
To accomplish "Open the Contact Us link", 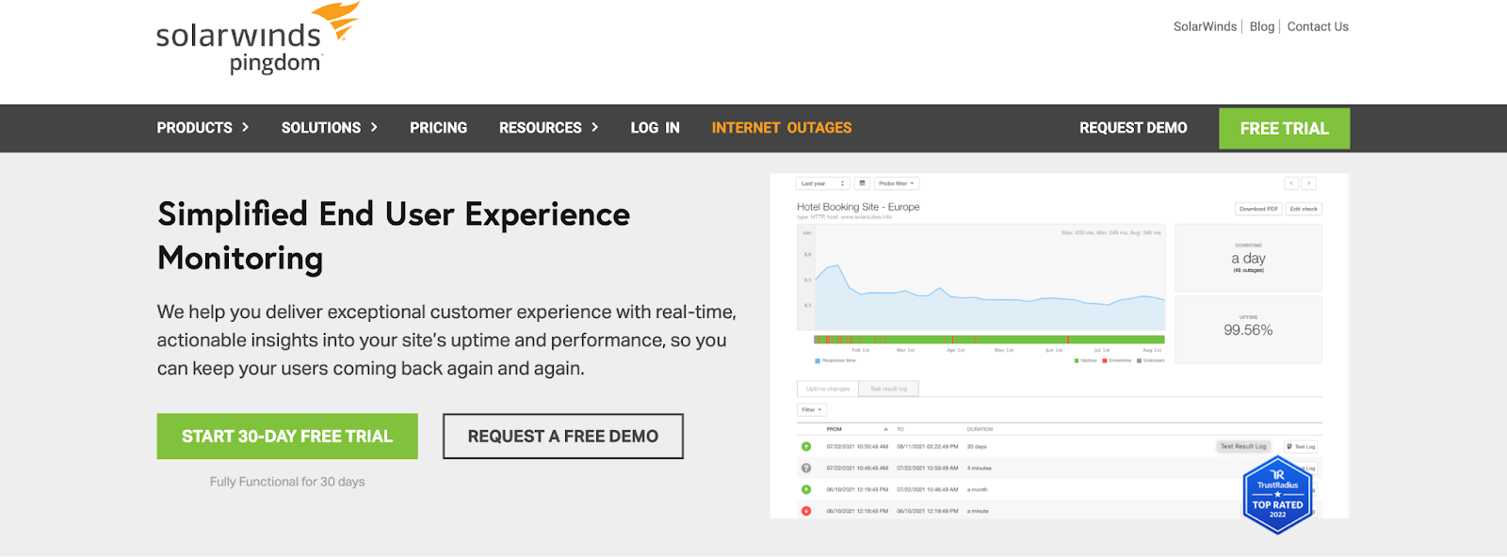I will (x=1318, y=26).
